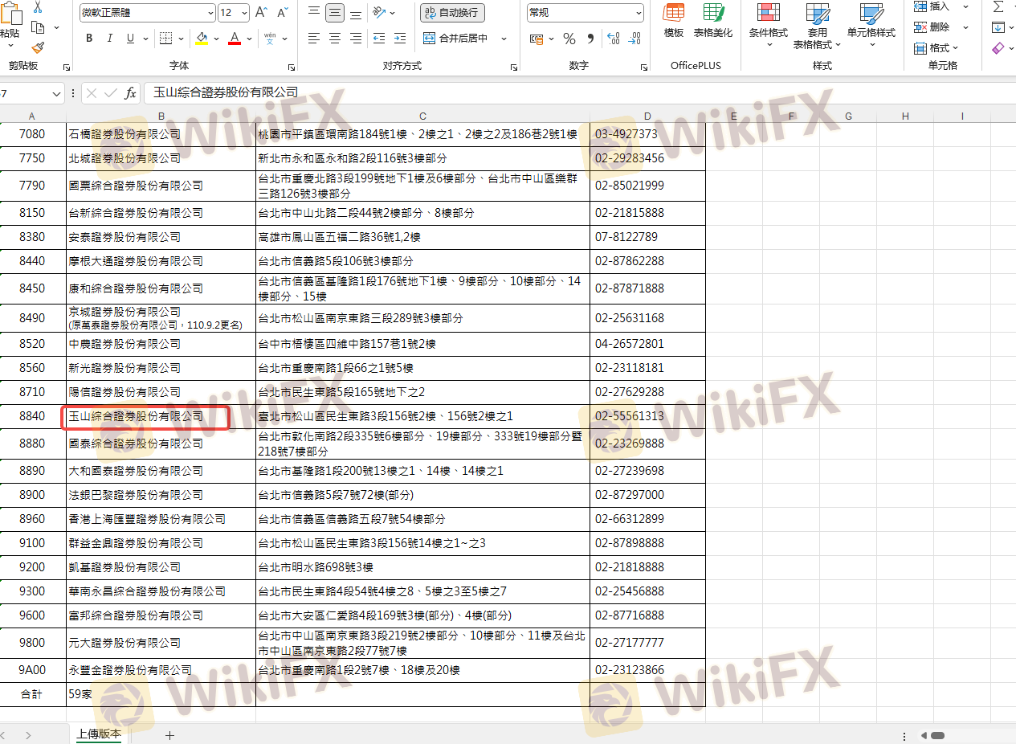Click the Format Painter brush icon

(x=38, y=47)
